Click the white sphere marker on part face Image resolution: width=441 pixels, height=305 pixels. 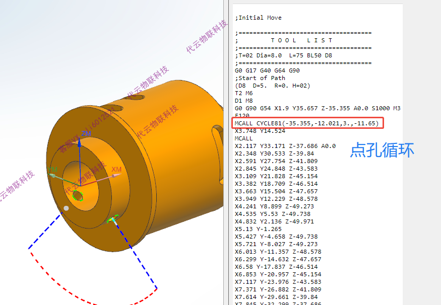pyautogui.click(x=66, y=208)
